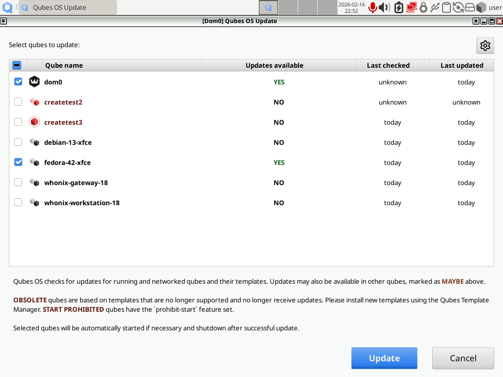This screenshot has height=377, width=503.
Task: Uncheck the dom0 checkbox
Action: (18, 82)
